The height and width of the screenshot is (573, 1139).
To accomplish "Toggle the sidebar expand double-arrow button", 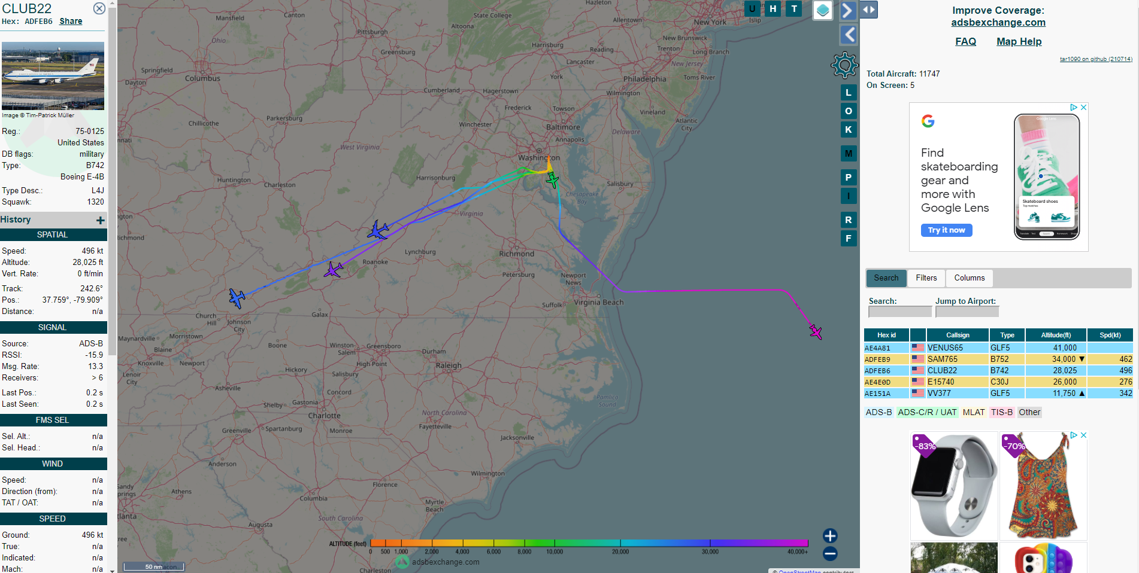I will pos(869,10).
